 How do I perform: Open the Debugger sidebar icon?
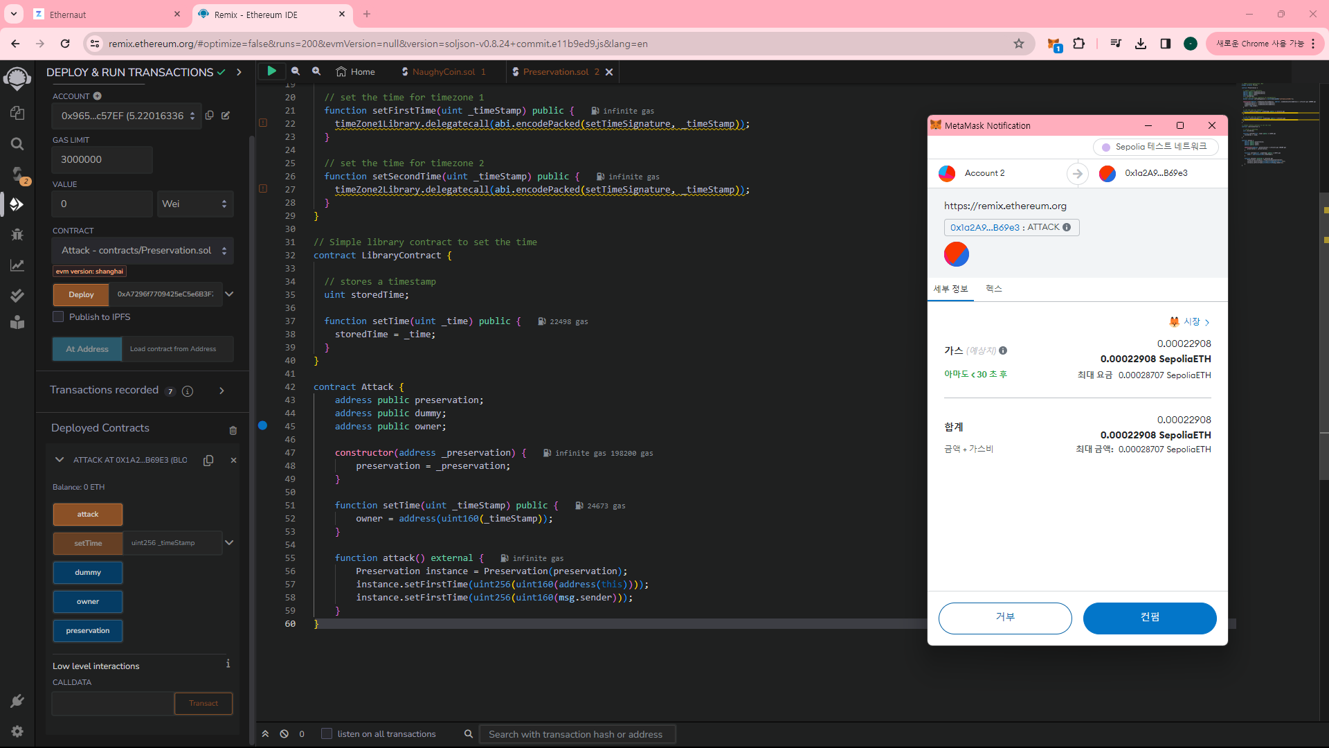point(17,235)
